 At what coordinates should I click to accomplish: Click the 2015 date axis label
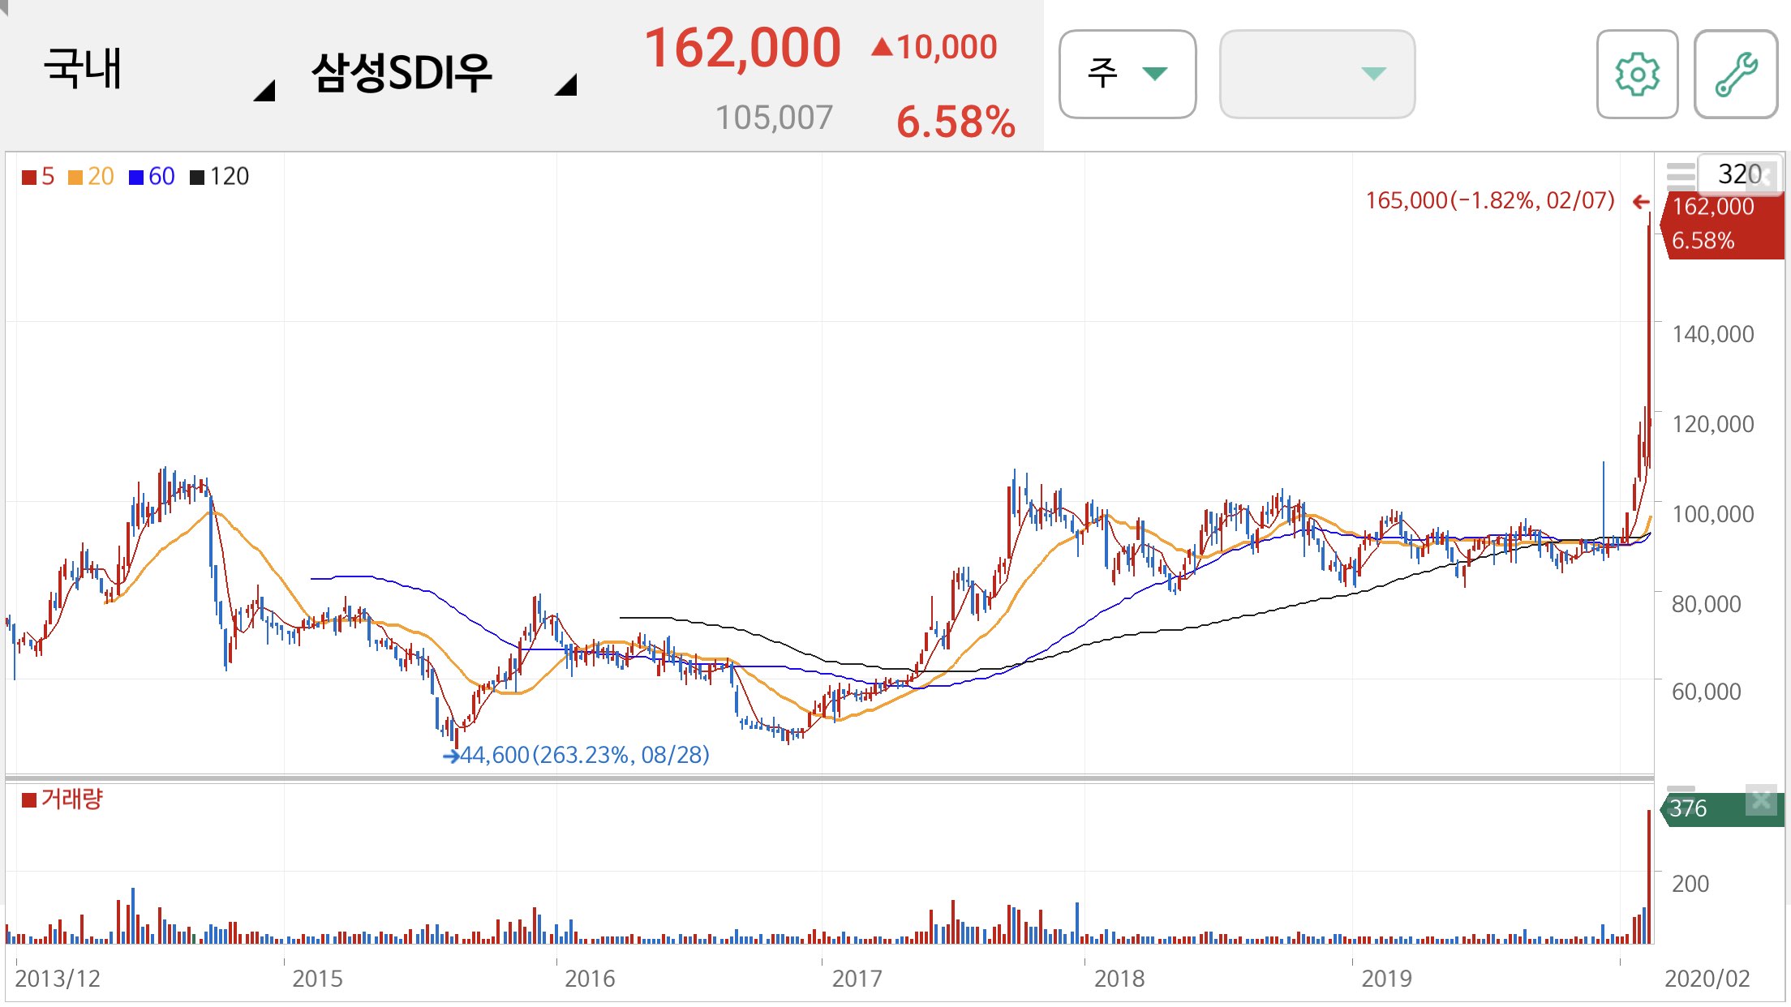click(x=317, y=979)
